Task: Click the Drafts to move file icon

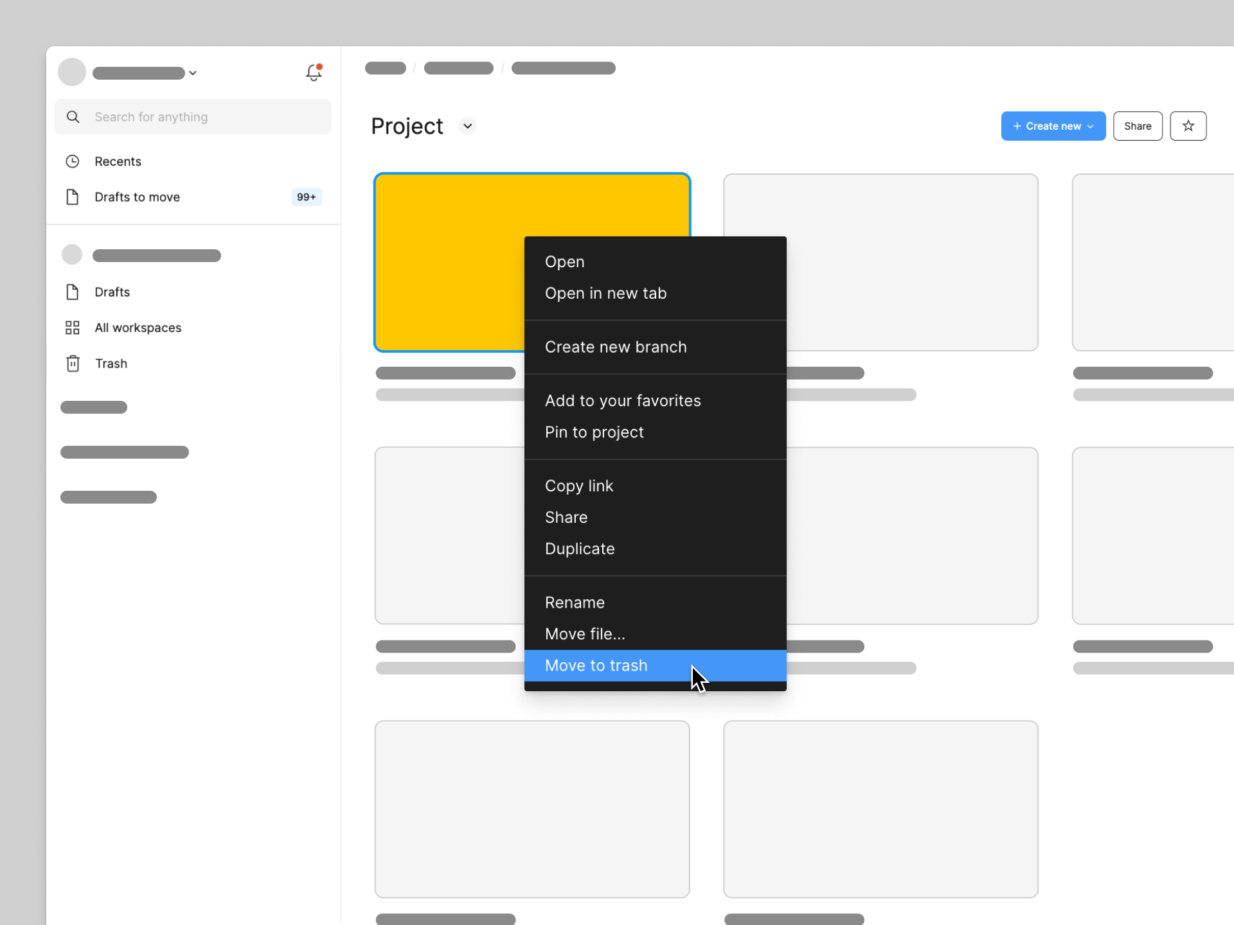Action: [x=73, y=197]
